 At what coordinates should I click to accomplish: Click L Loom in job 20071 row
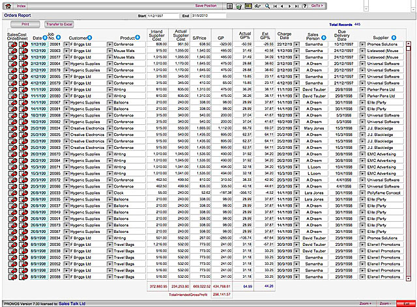coord(314,167)
